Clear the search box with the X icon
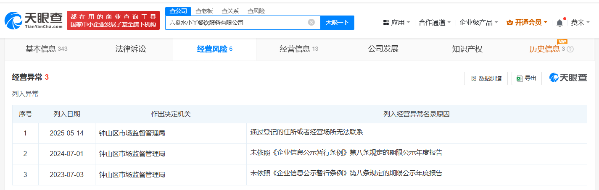The height and width of the screenshot is (190, 599). [311, 22]
